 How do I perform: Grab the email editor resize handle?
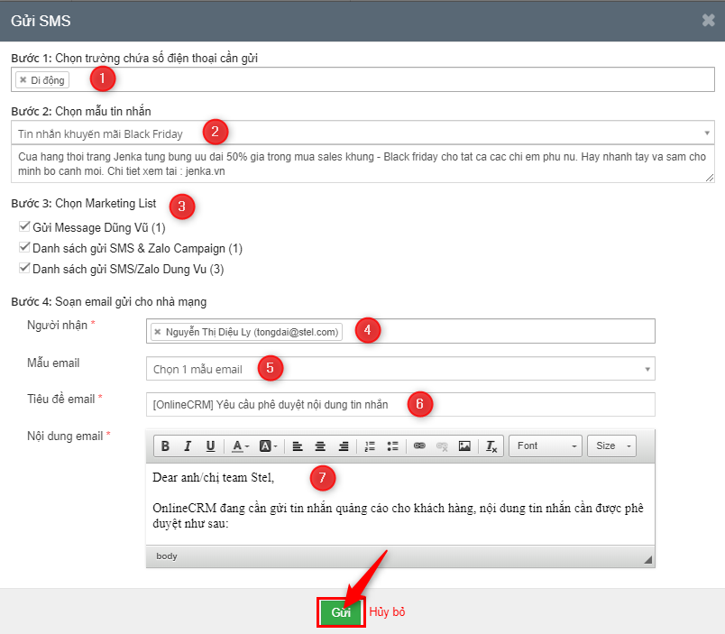click(x=648, y=559)
